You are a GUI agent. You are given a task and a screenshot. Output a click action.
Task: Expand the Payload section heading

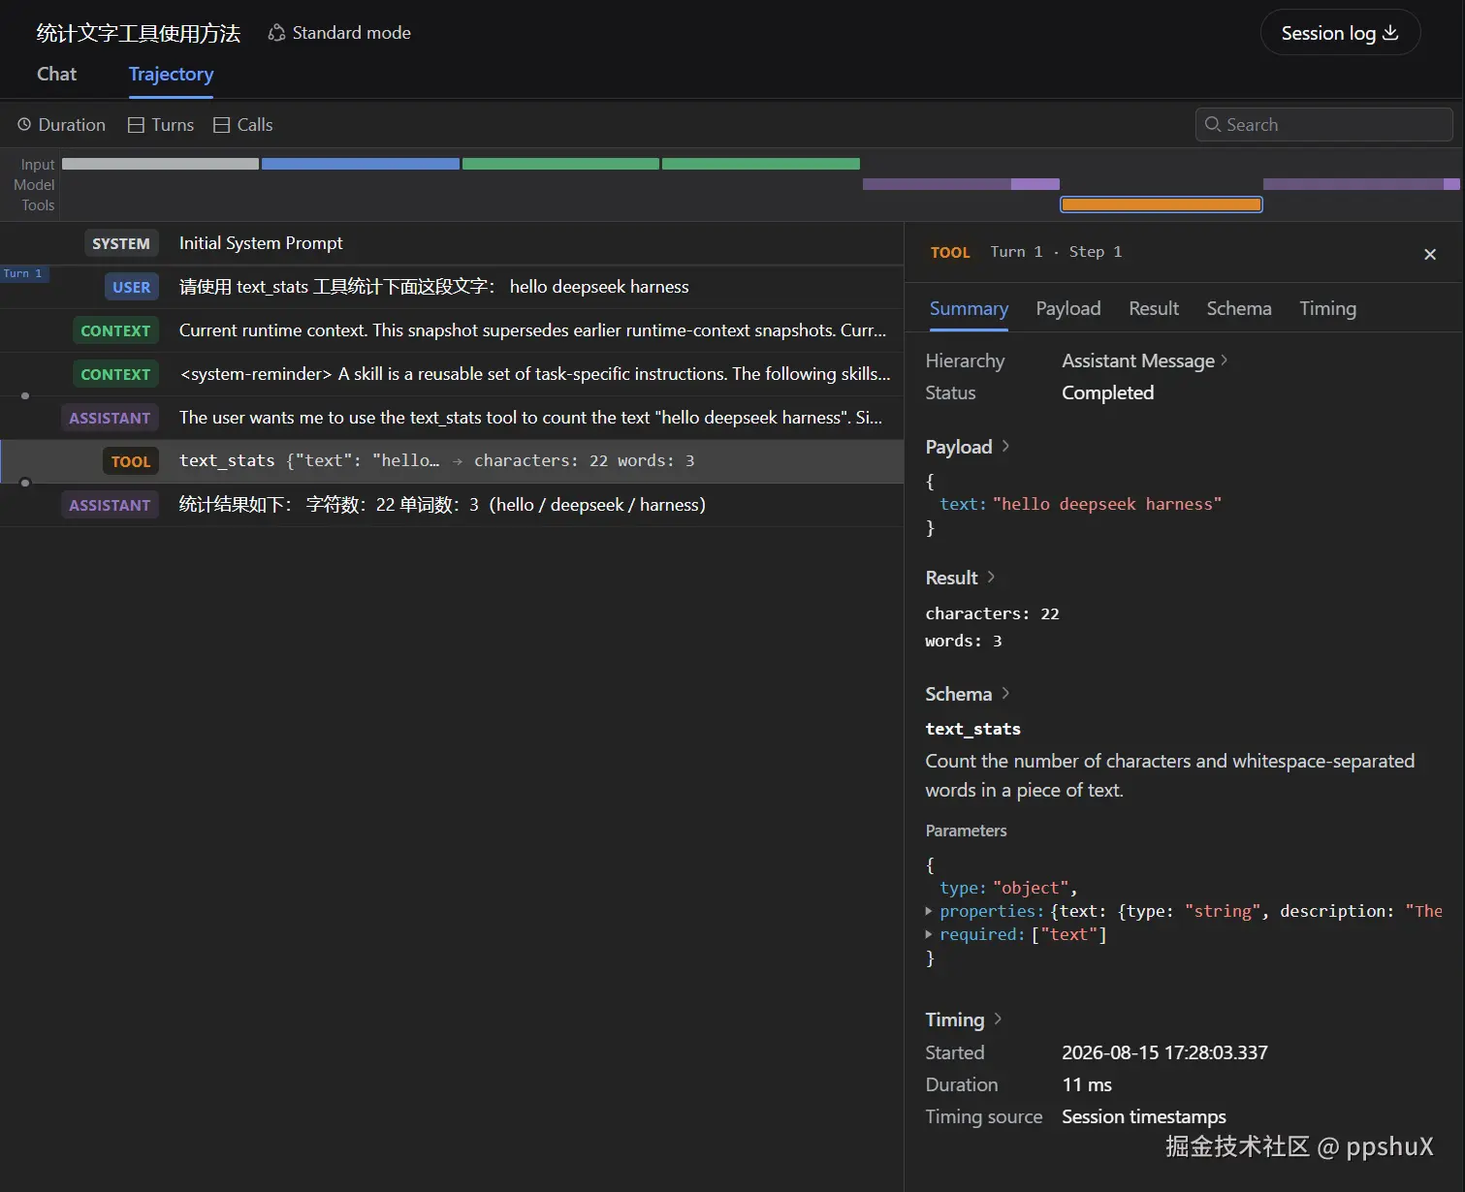968,447
